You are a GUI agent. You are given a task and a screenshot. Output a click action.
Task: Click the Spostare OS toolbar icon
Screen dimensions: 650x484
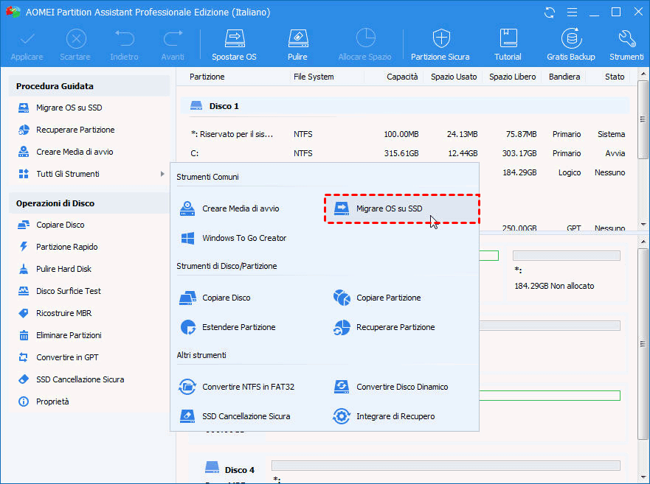(234, 45)
